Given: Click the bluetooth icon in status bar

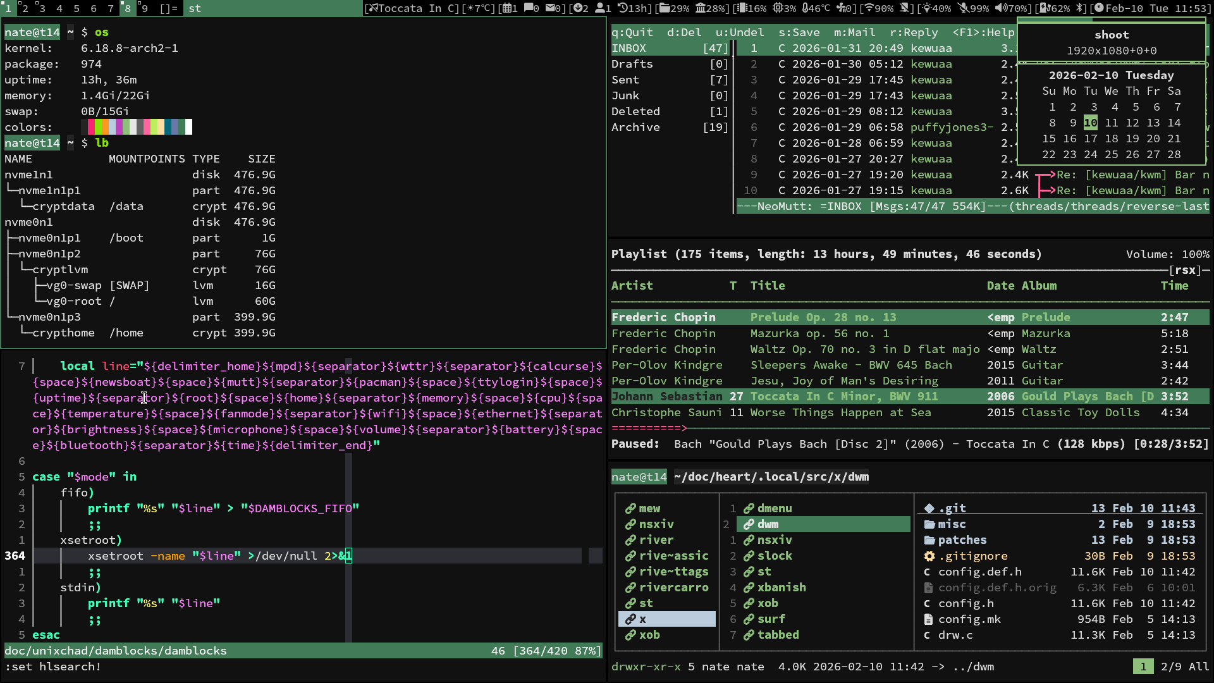Looking at the screenshot, I should pos(1080,8).
